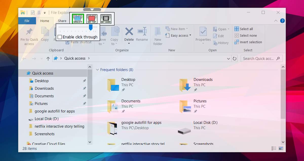Collapse Frequent folders group chevron
Image resolution: width=304 pixels, height=161 pixels.
tap(97, 70)
